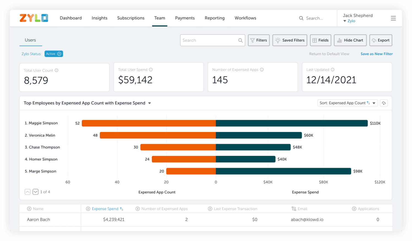Click Veronica Melin's orange bar

(158, 135)
